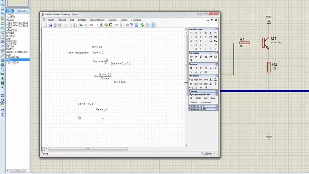Screen dimensions: 309x174
Task: Click the green recalculate icon in SMath toolbar
Action: 142,25
